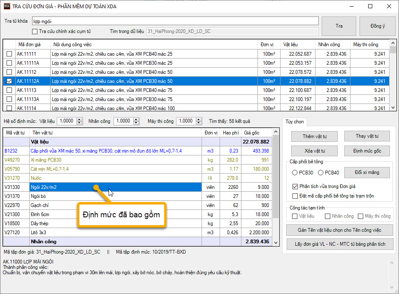Select the 'Ngói 22v/m2' material row
This screenshot has height=294, width=399.
[137, 187]
